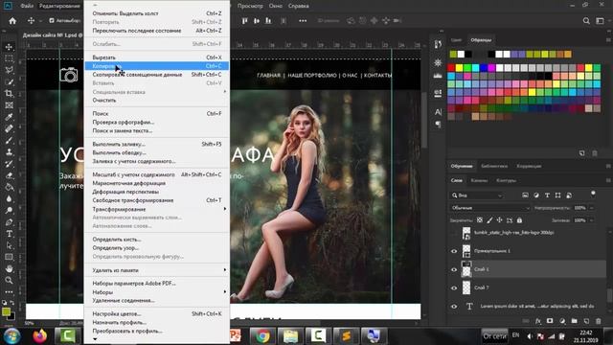The height and width of the screenshot is (345, 613).
Task: Open the layer filter kind dropdown
Action: coord(476,195)
